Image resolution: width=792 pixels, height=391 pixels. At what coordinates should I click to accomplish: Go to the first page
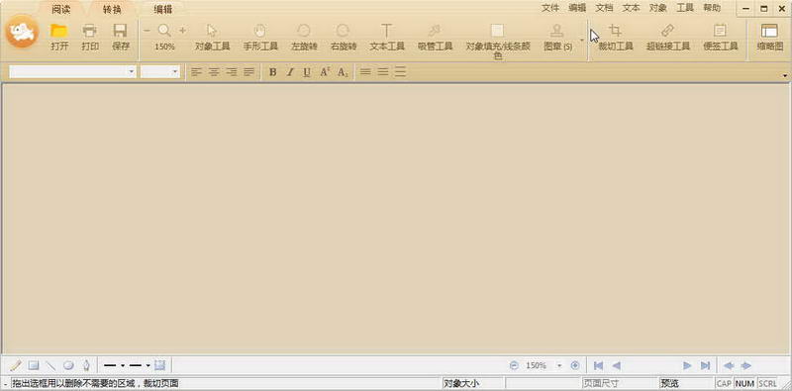[599, 365]
